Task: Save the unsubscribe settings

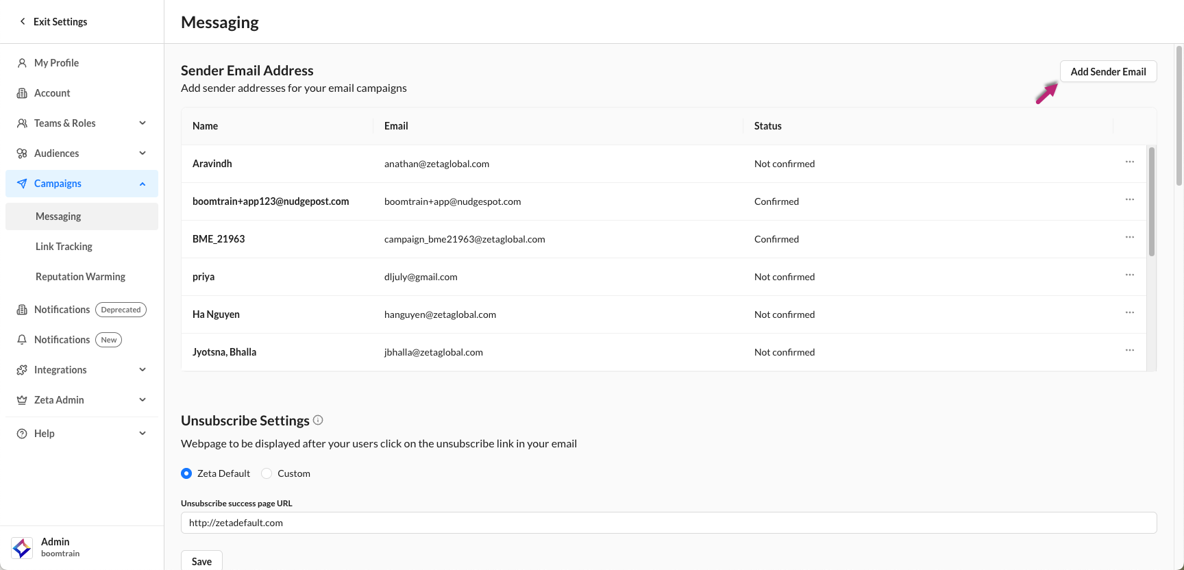Action: 201,561
